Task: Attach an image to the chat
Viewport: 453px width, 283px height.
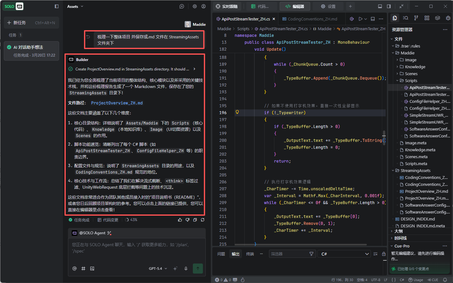Action: 92,269
